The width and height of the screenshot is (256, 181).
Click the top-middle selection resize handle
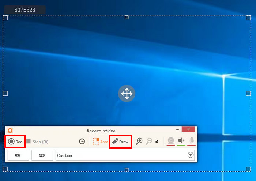click(127, 17)
